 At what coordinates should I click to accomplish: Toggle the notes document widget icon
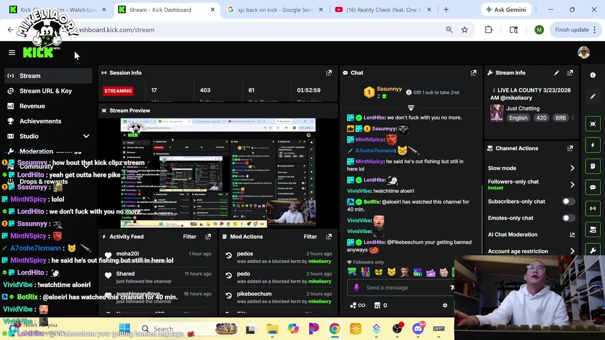coord(593,166)
